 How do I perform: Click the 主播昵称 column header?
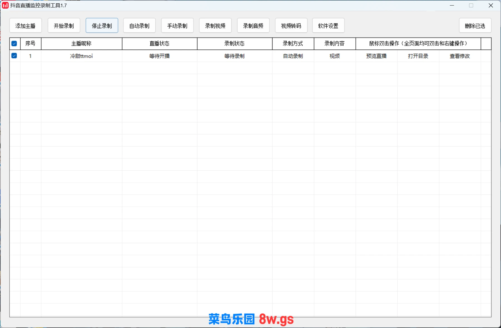pos(81,44)
